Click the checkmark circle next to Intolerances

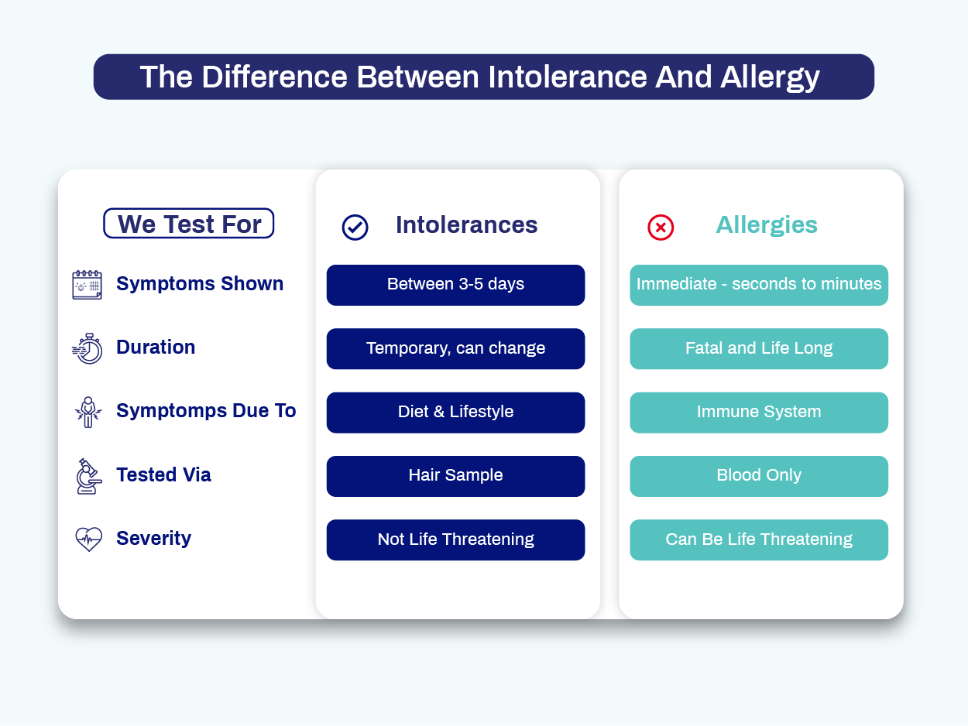(x=355, y=227)
